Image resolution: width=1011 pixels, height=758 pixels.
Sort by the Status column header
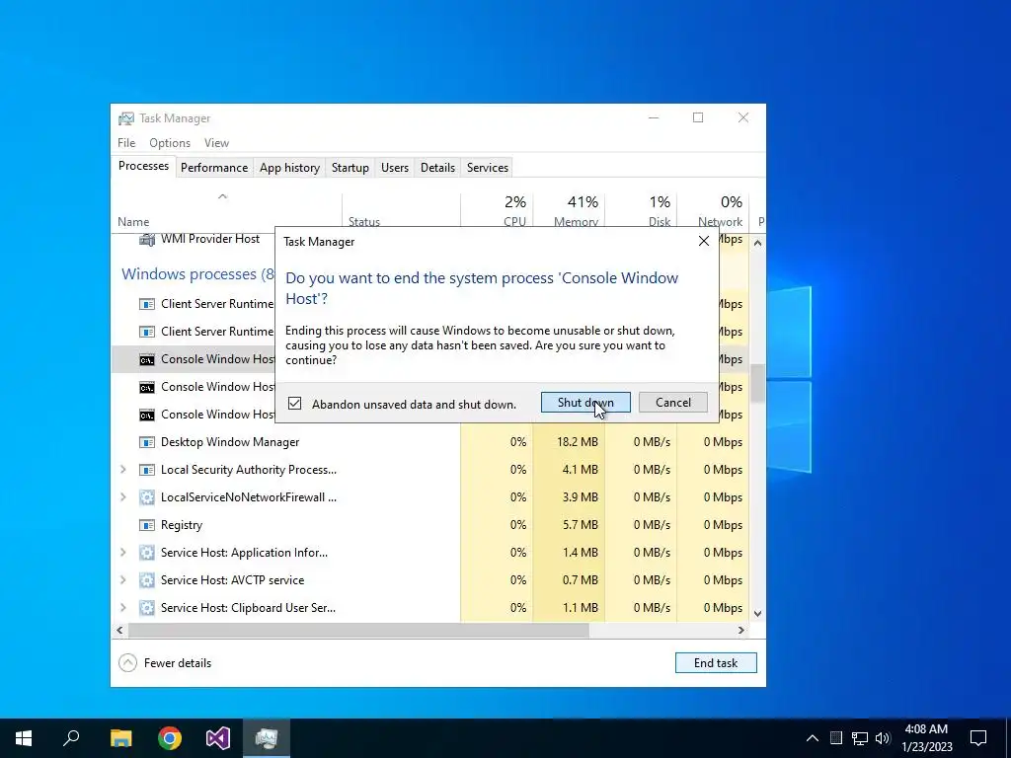[x=401, y=211]
